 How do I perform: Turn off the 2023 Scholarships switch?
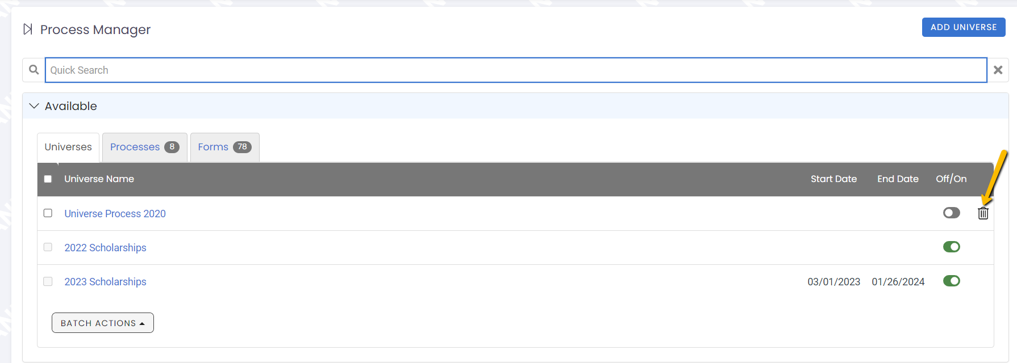point(952,281)
